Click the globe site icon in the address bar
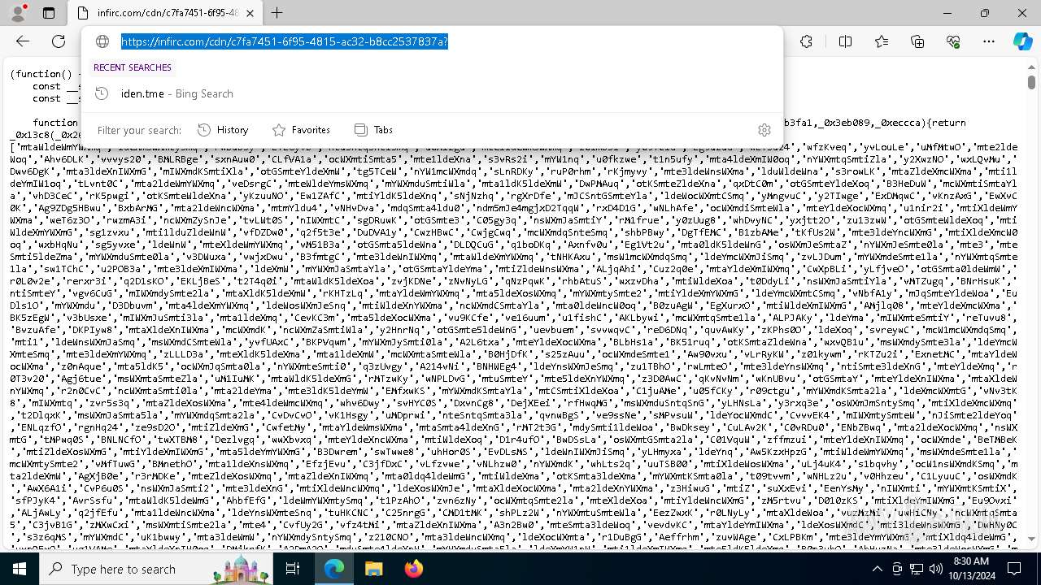Viewport: 1041px width, 585px height. tap(102, 41)
